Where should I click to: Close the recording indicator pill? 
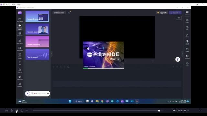[48, 94]
